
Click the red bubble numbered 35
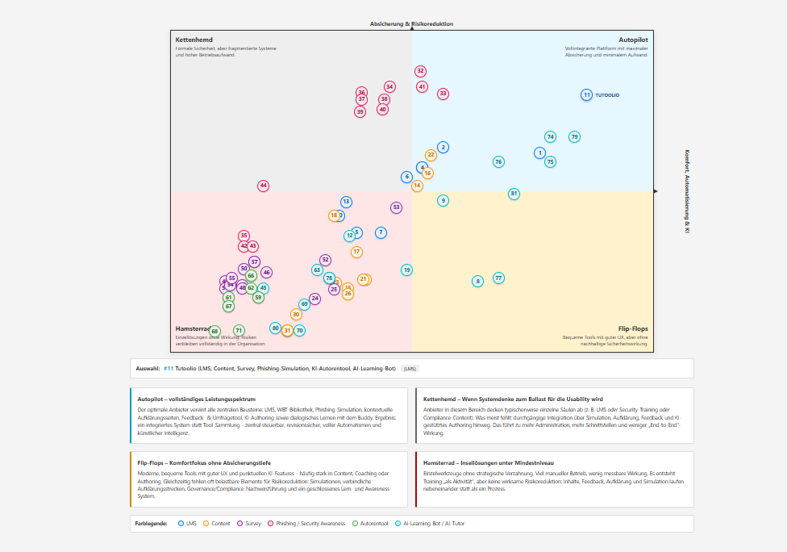pos(244,236)
